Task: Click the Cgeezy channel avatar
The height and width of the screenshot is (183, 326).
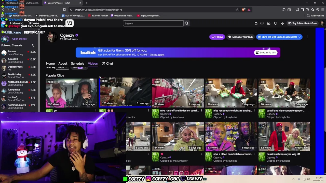Action: [x=52, y=37]
